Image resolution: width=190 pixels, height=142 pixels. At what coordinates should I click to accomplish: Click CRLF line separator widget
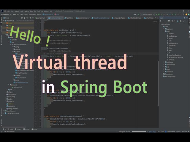click(158, 132)
